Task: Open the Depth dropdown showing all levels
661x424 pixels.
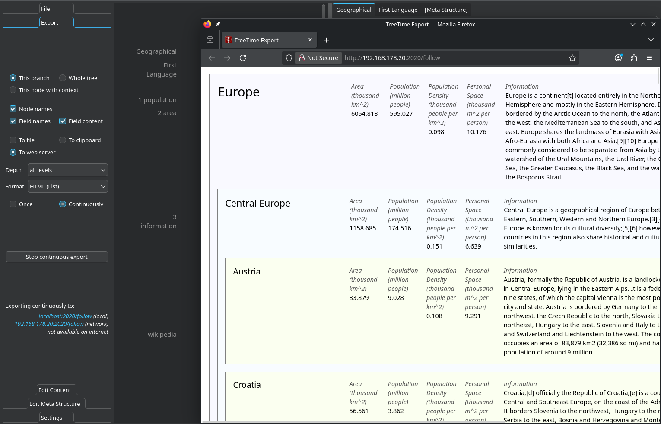Action: (67, 170)
